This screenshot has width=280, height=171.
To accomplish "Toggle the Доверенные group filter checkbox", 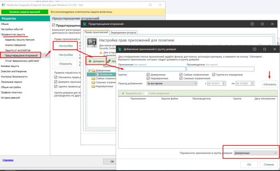I will pyautogui.click(x=148, y=74).
